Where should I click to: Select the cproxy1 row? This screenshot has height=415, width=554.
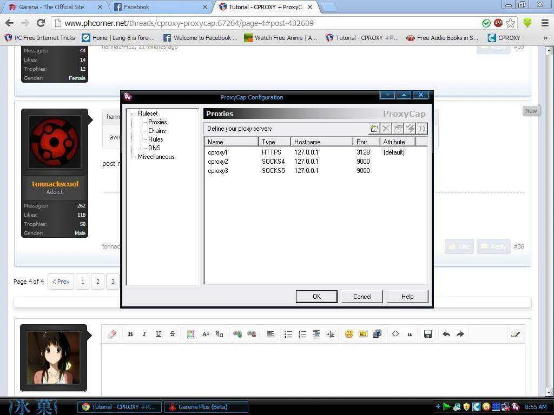pyautogui.click(x=315, y=152)
